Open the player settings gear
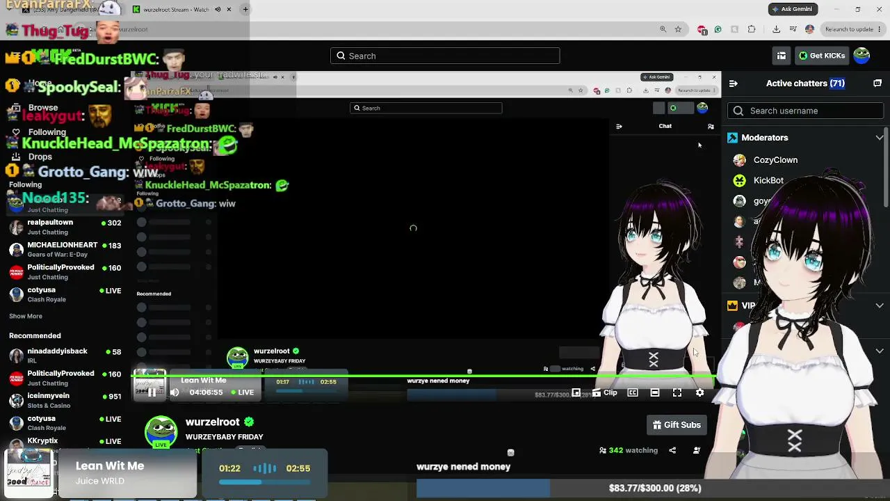The height and width of the screenshot is (501, 890). point(699,392)
